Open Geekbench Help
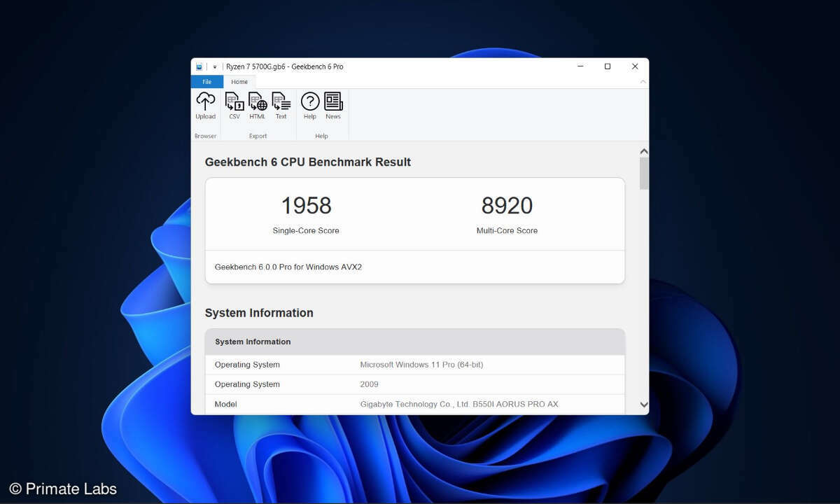This screenshot has height=504, width=840. coord(310,106)
